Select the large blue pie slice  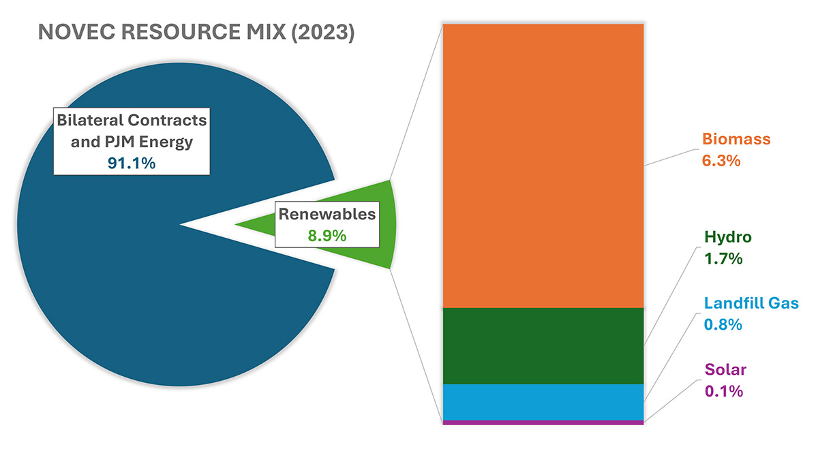coord(136,286)
